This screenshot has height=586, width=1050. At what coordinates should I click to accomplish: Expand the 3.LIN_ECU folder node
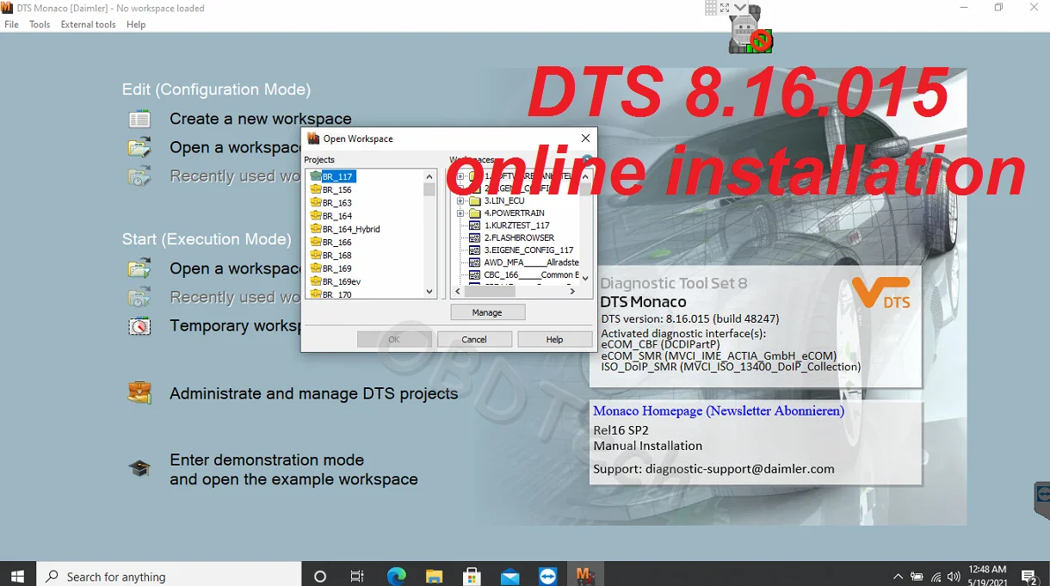[x=460, y=200]
